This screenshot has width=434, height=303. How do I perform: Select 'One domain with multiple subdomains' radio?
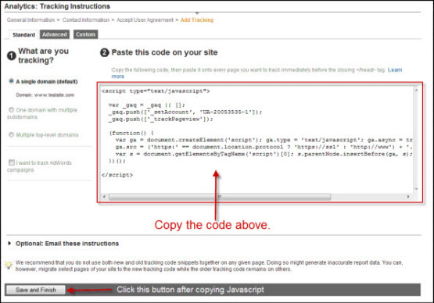click(x=12, y=110)
